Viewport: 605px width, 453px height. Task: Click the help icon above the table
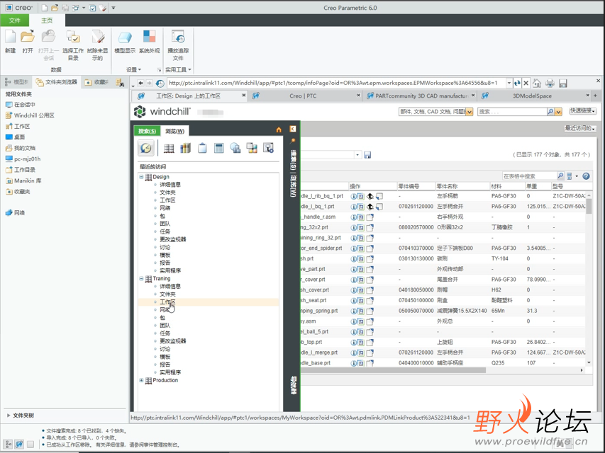coord(586,176)
